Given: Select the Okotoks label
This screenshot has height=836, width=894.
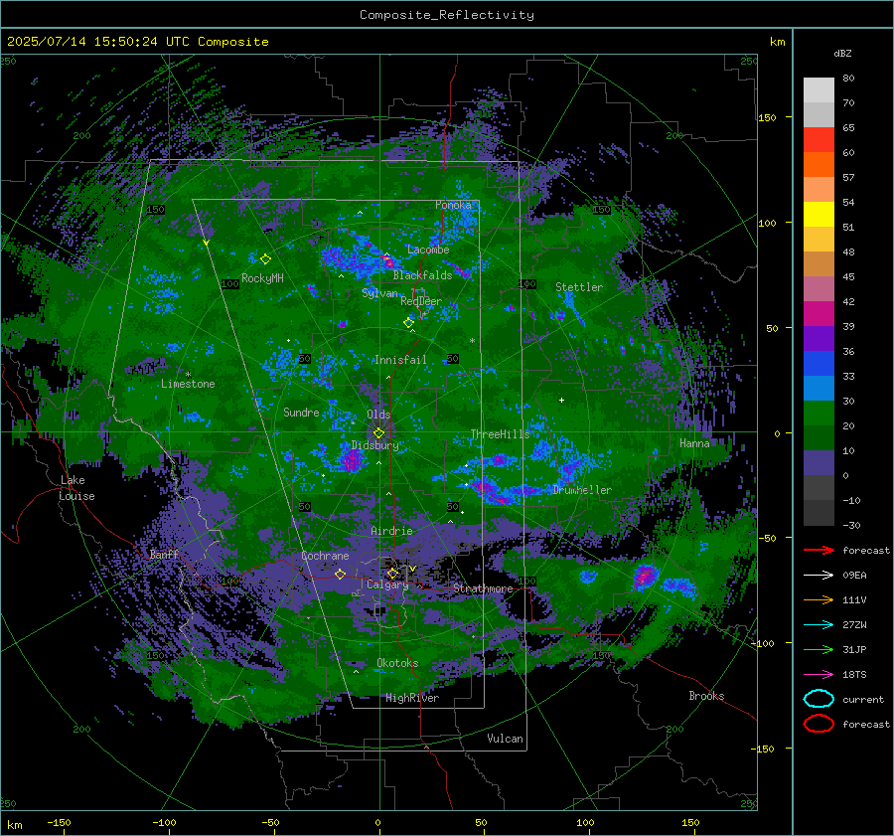Looking at the screenshot, I should tap(397, 663).
